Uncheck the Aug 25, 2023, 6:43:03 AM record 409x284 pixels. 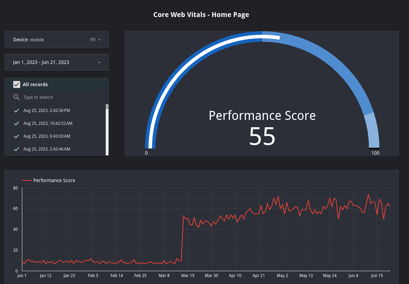(16, 136)
